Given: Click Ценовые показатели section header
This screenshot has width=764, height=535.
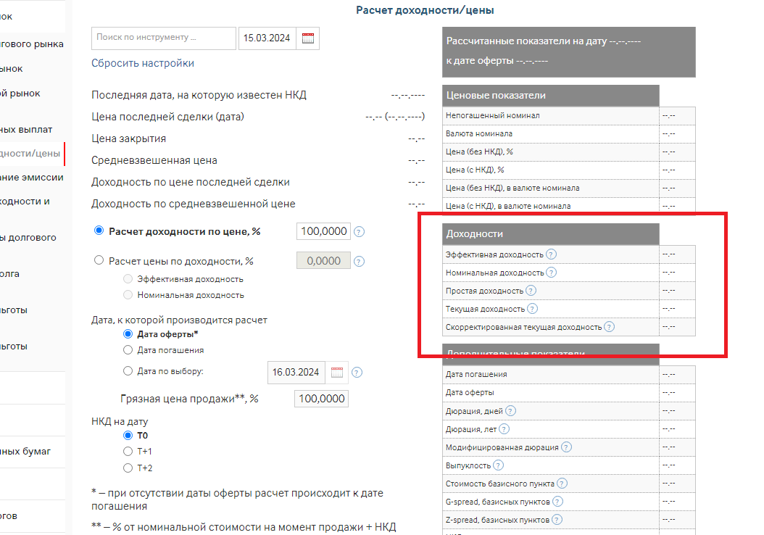Looking at the screenshot, I should 551,96.
